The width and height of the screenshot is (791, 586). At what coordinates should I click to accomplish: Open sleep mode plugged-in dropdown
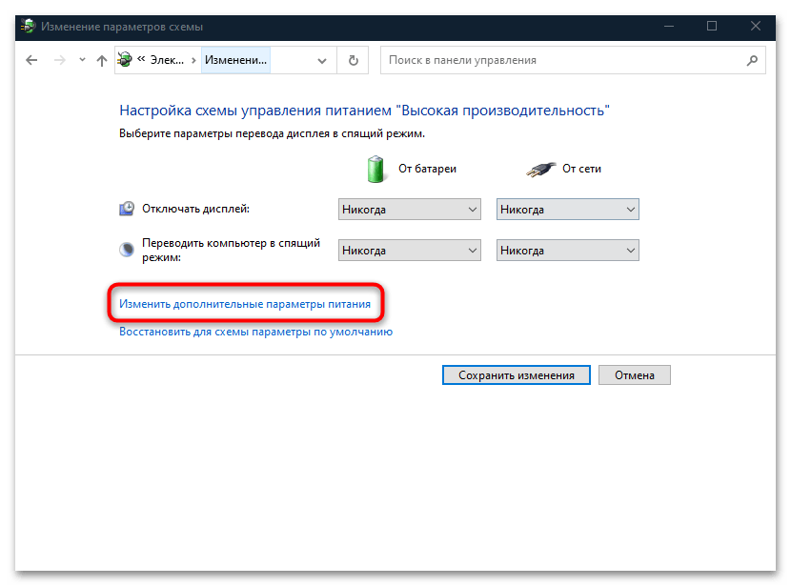[567, 251]
